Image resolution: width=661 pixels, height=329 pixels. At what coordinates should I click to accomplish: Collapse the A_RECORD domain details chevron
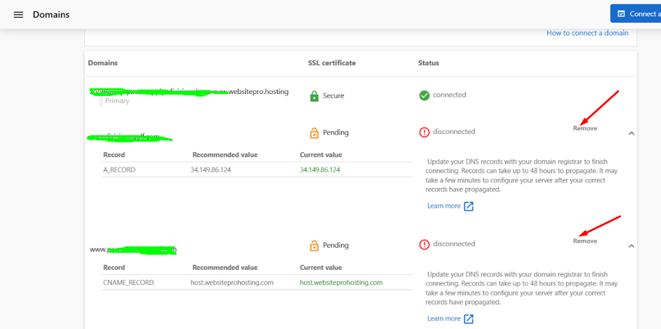[x=631, y=133]
